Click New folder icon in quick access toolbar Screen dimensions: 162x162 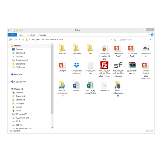pyautogui.click(x=17, y=30)
